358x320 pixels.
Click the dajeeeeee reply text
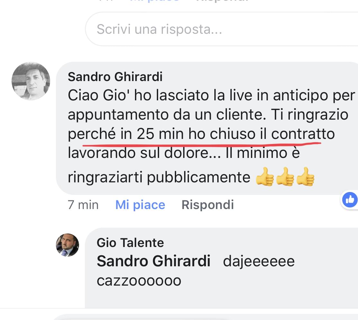click(259, 261)
